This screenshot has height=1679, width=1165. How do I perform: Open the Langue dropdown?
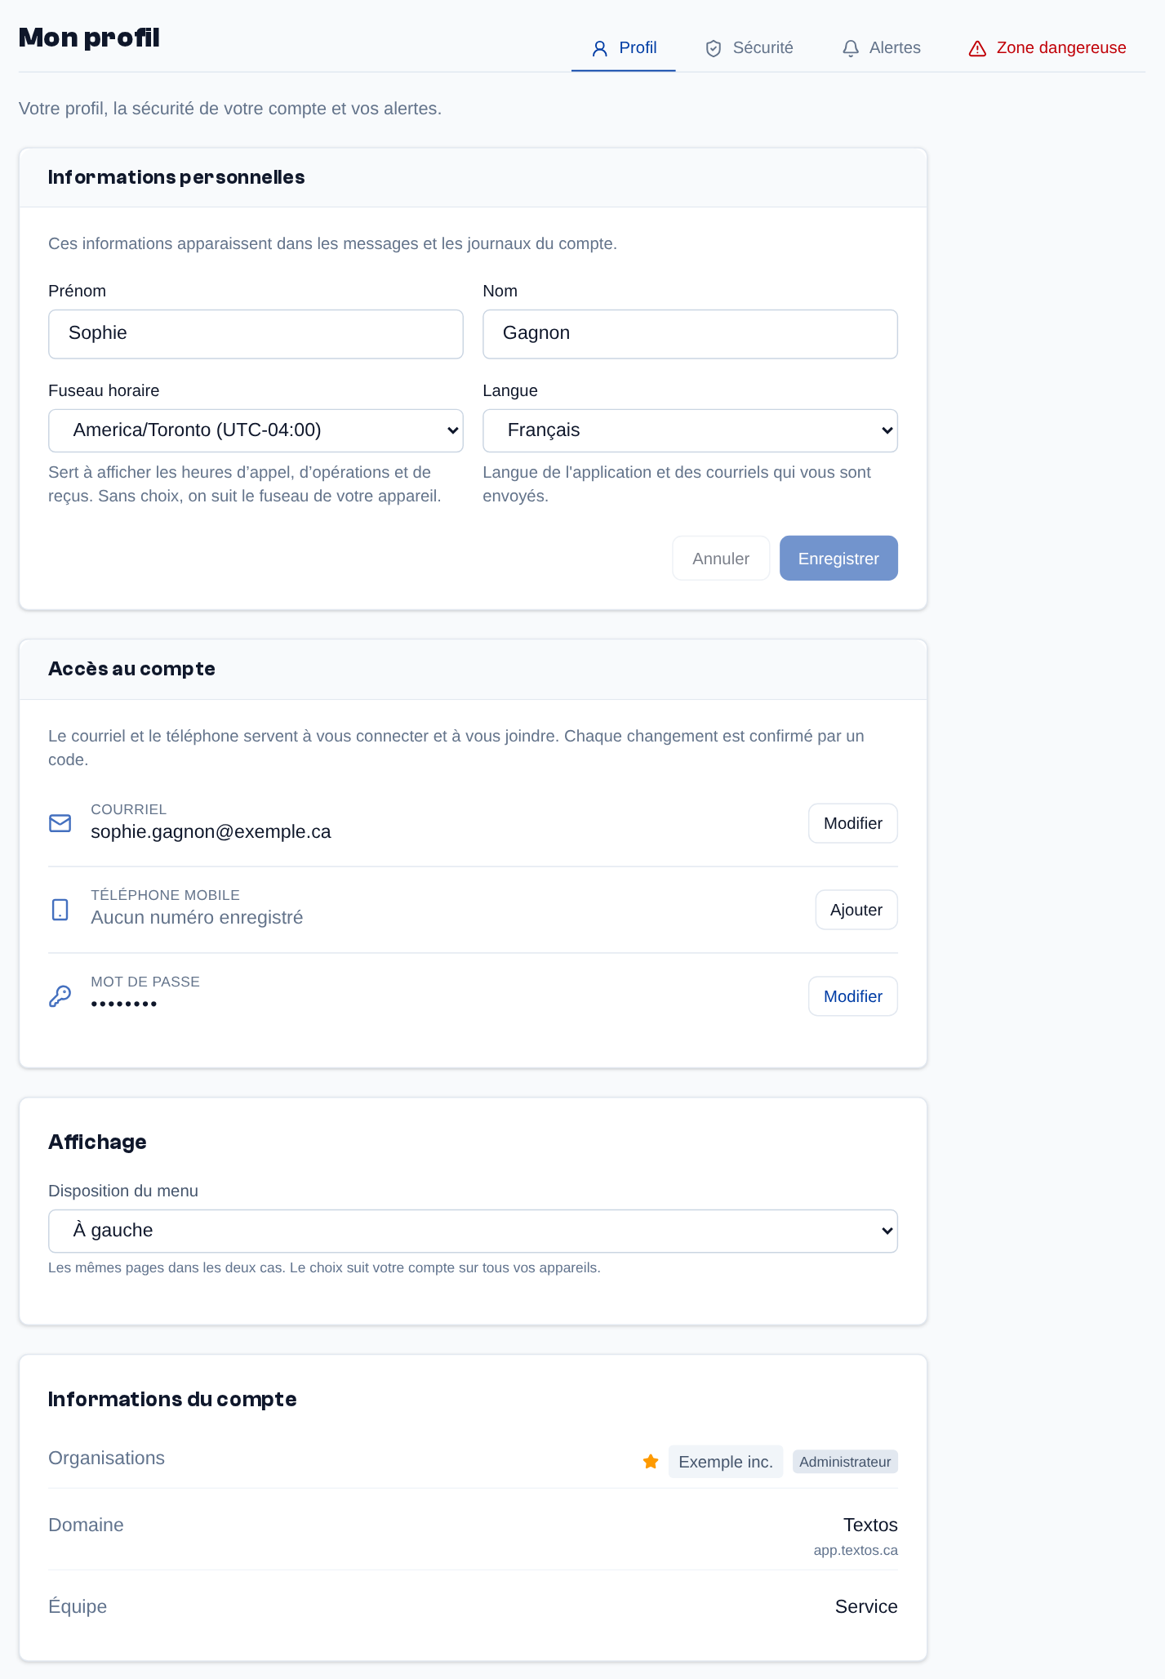(690, 430)
